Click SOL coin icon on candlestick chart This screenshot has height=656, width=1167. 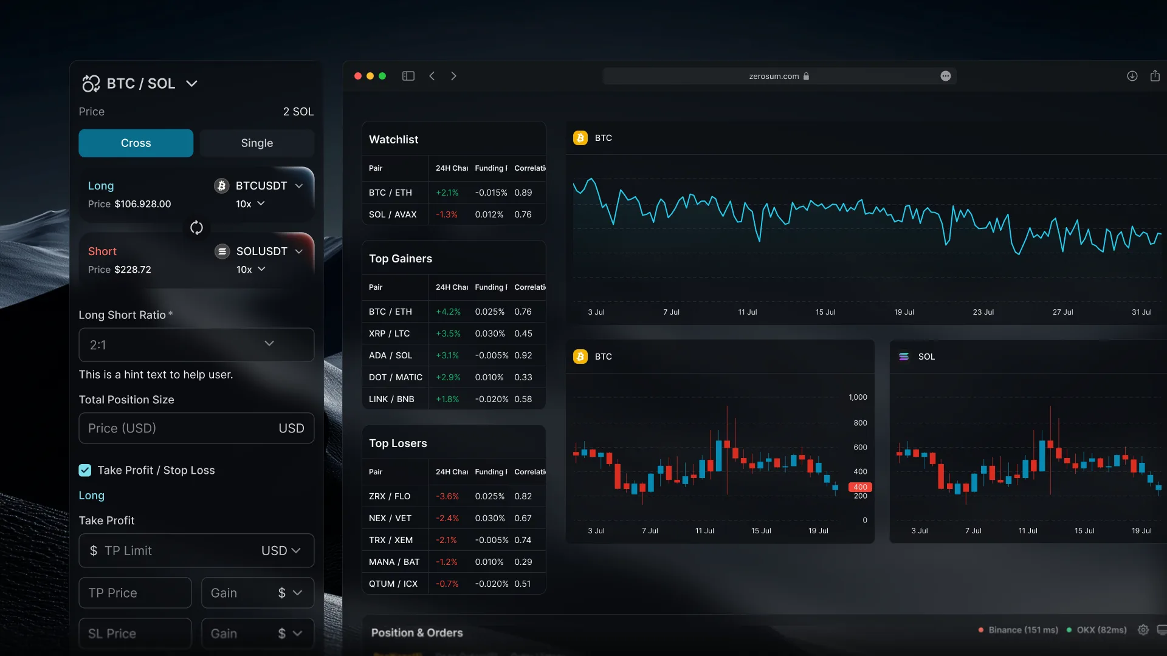904,357
